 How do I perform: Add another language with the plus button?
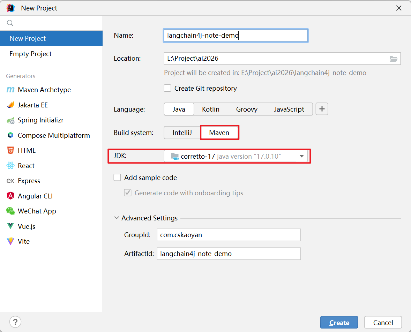(x=322, y=109)
